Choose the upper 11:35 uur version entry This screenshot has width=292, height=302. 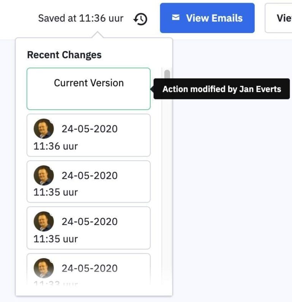pyautogui.click(x=89, y=182)
